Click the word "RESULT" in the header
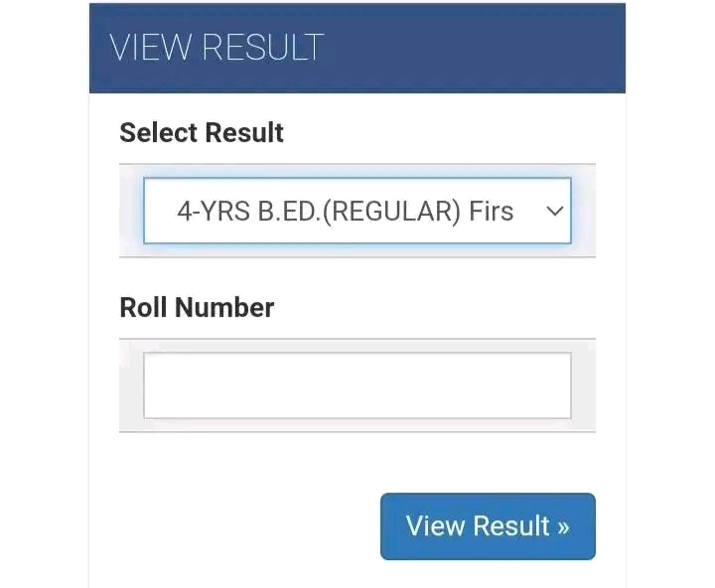Image resolution: width=715 pixels, height=588 pixels. (263, 48)
